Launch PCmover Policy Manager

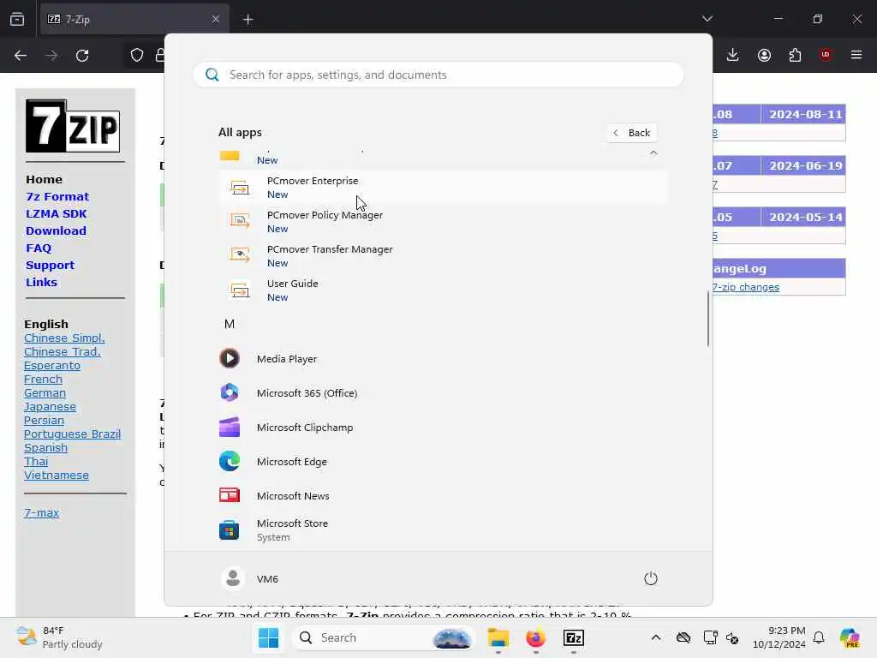click(443, 222)
